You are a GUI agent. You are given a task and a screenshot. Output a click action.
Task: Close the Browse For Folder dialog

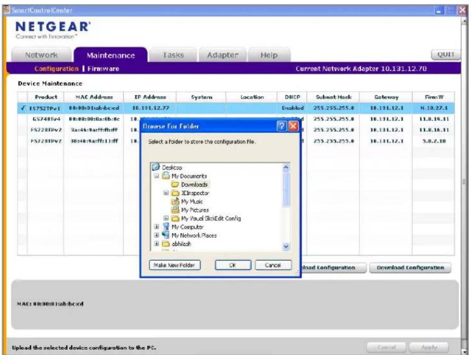click(294, 126)
